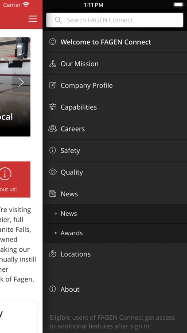
Task: Click the red about us button
Action: point(15,179)
